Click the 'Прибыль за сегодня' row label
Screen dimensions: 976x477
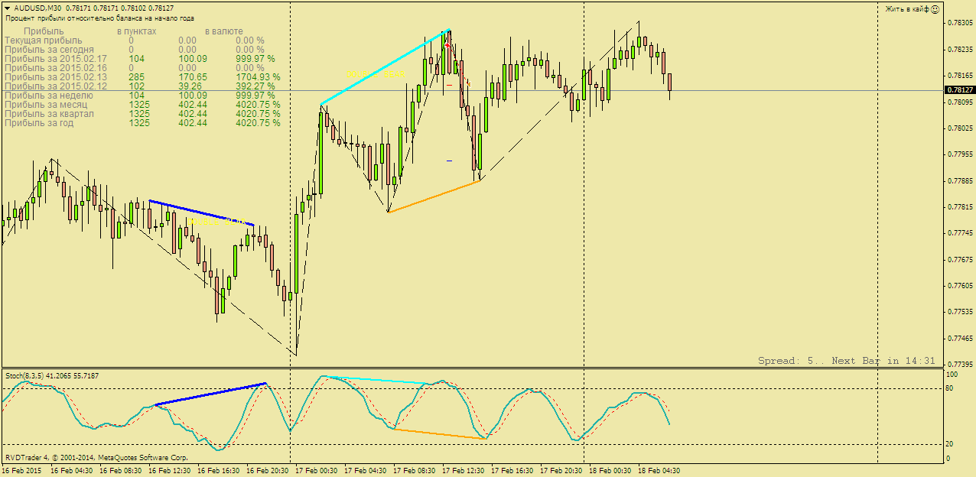tap(49, 49)
